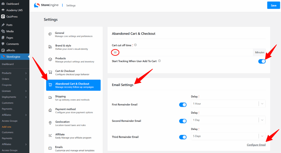The image size is (281, 153).
Task: Toggle Start Tracking When User Add To Cart
Action: pyautogui.click(x=262, y=61)
